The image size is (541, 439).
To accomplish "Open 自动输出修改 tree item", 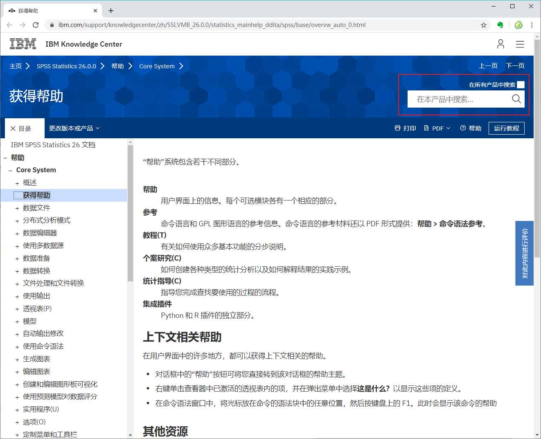I will (43, 333).
